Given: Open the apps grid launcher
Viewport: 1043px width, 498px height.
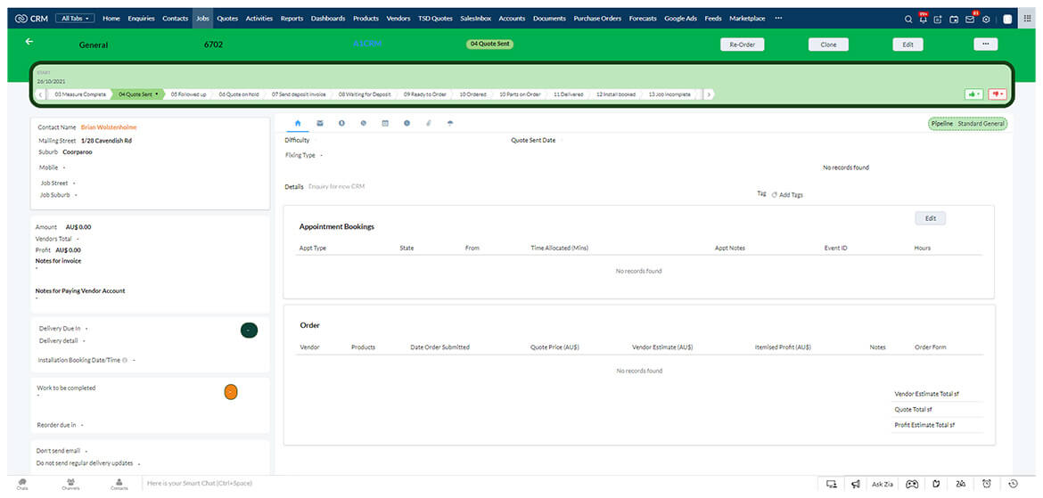Looking at the screenshot, I should (1028, 19).
